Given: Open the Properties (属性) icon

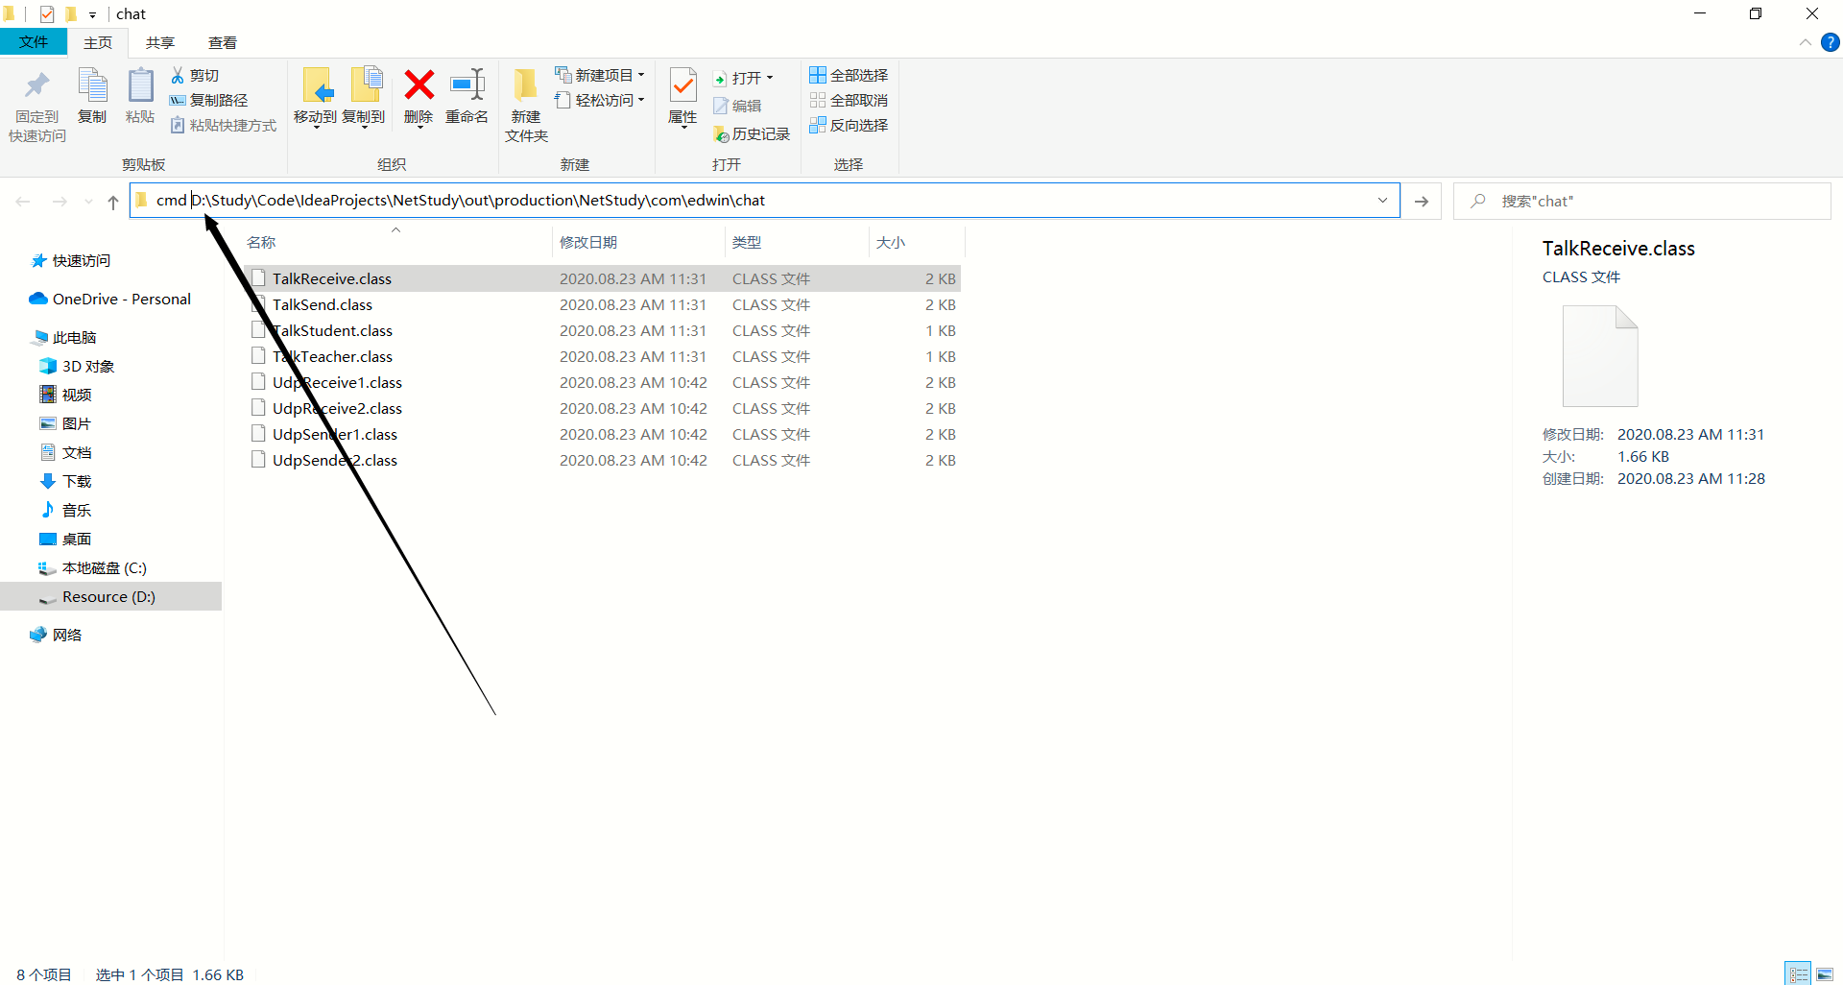Looking at the screenshot, I should 682,85.
